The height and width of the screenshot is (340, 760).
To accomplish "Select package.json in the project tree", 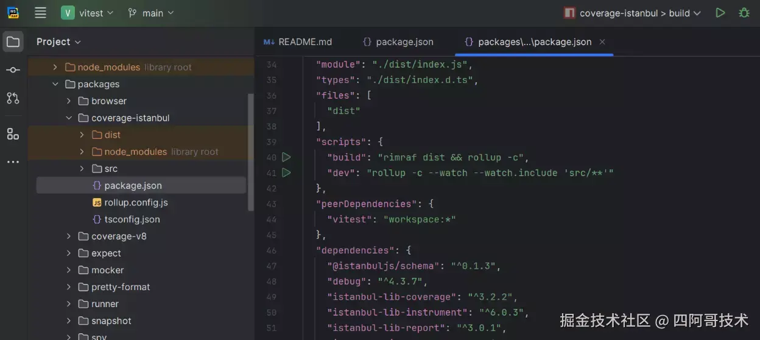I will pyautogui.click(x=141, y=186).
